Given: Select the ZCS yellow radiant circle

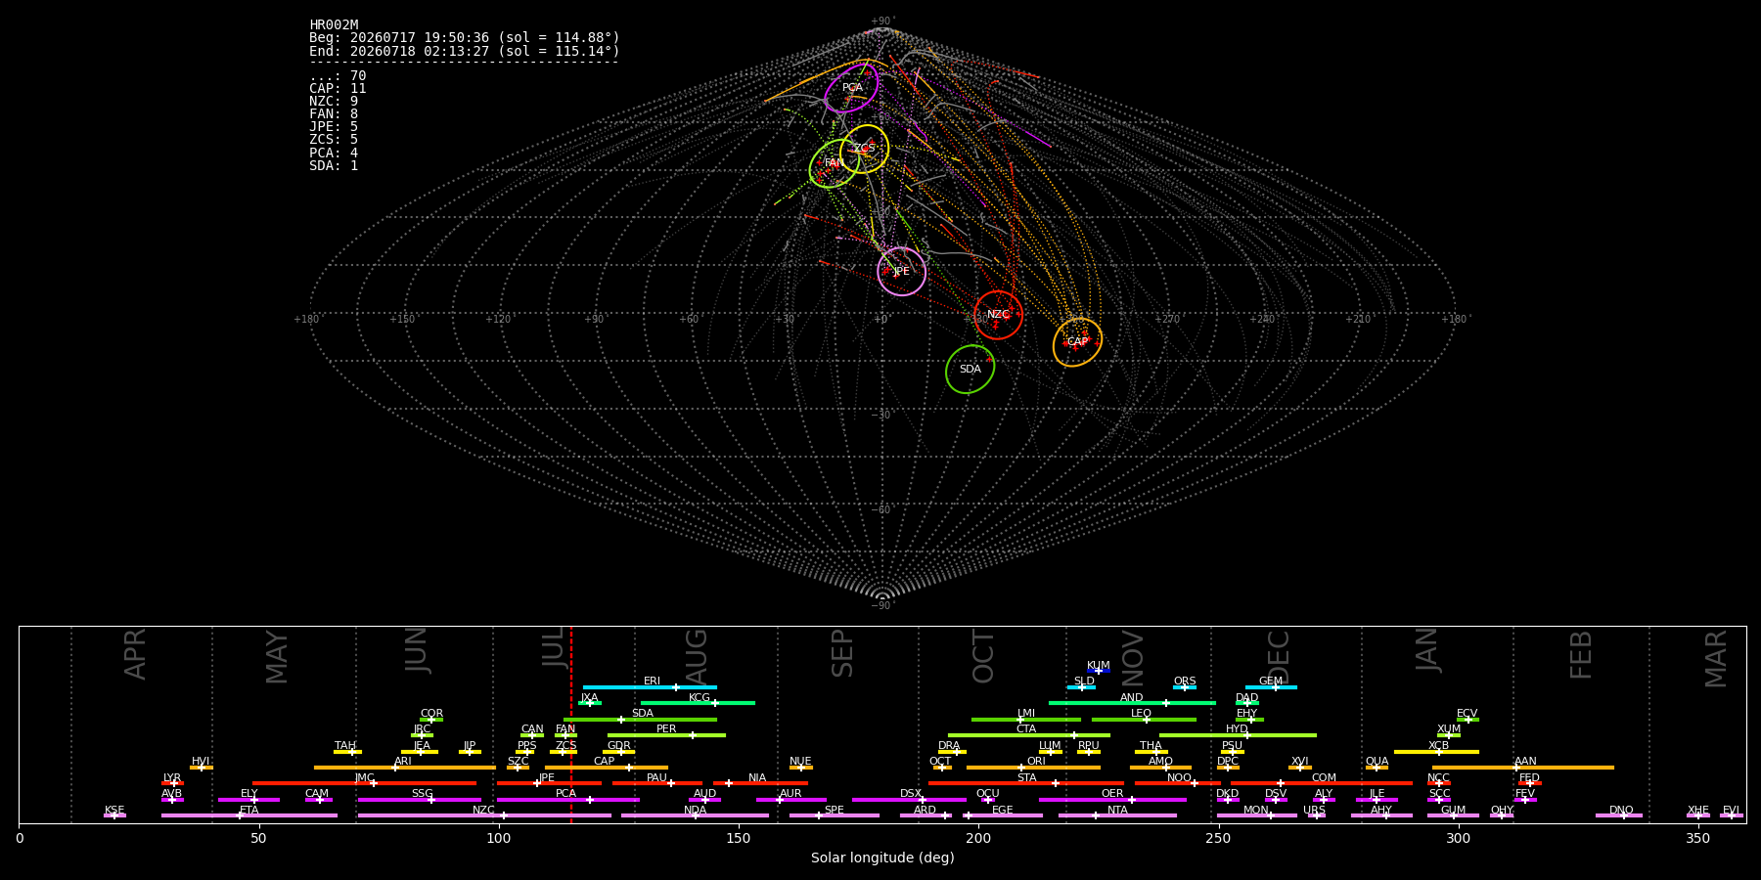Looking at the screenshot, I should pos(864,149).
